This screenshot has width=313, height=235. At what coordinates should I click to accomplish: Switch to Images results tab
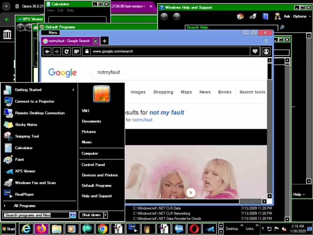click(x=138, y=92)
